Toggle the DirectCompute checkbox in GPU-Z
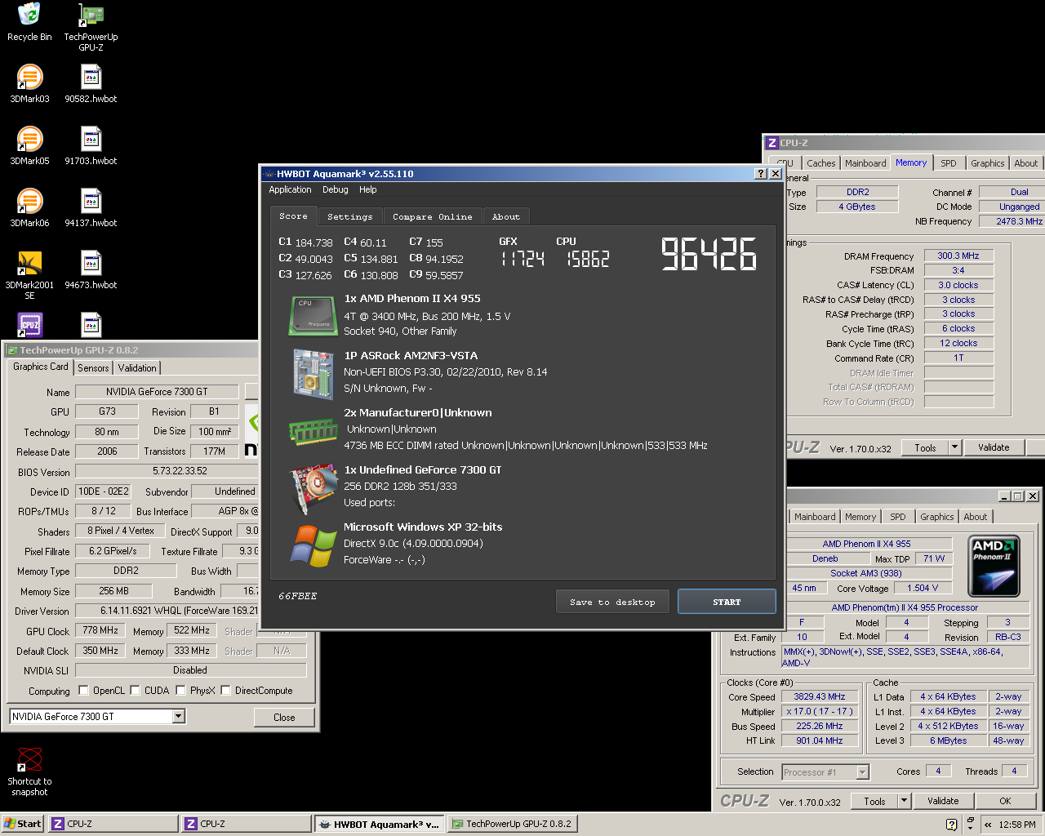1045x836 pixels. click(x=225, y=691)
